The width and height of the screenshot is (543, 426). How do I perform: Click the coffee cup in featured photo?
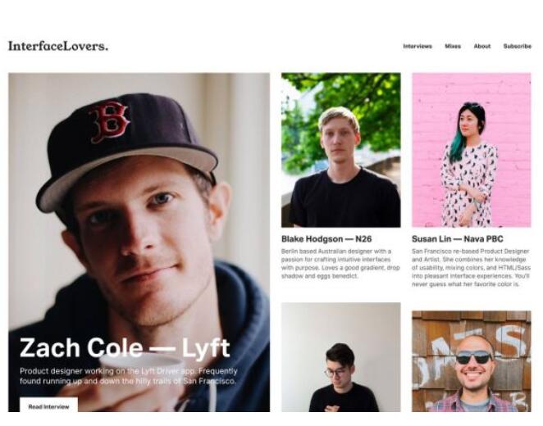coord(140,375)
